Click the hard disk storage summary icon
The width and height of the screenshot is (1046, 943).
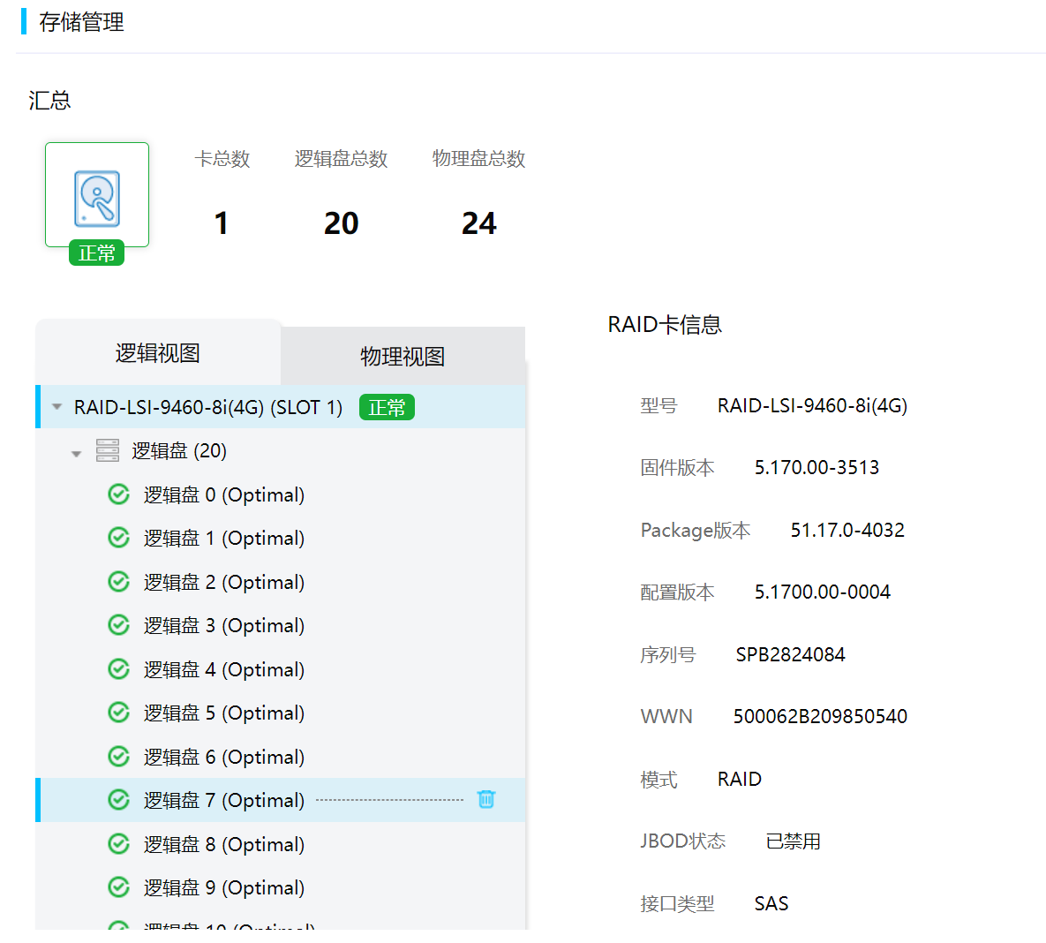(x=97, y=197)
